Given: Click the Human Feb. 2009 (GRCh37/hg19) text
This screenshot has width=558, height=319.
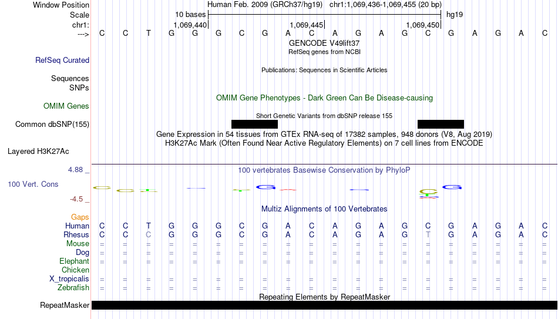Looking at the screenshot, I should click(265, 5).
